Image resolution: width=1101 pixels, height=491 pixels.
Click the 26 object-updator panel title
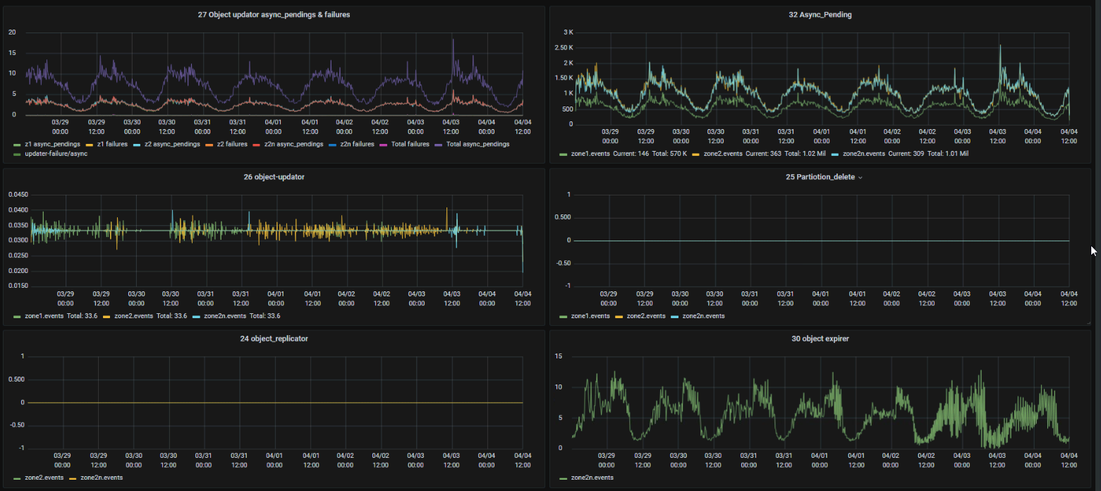pyautogui.click(x=274, y=177)
